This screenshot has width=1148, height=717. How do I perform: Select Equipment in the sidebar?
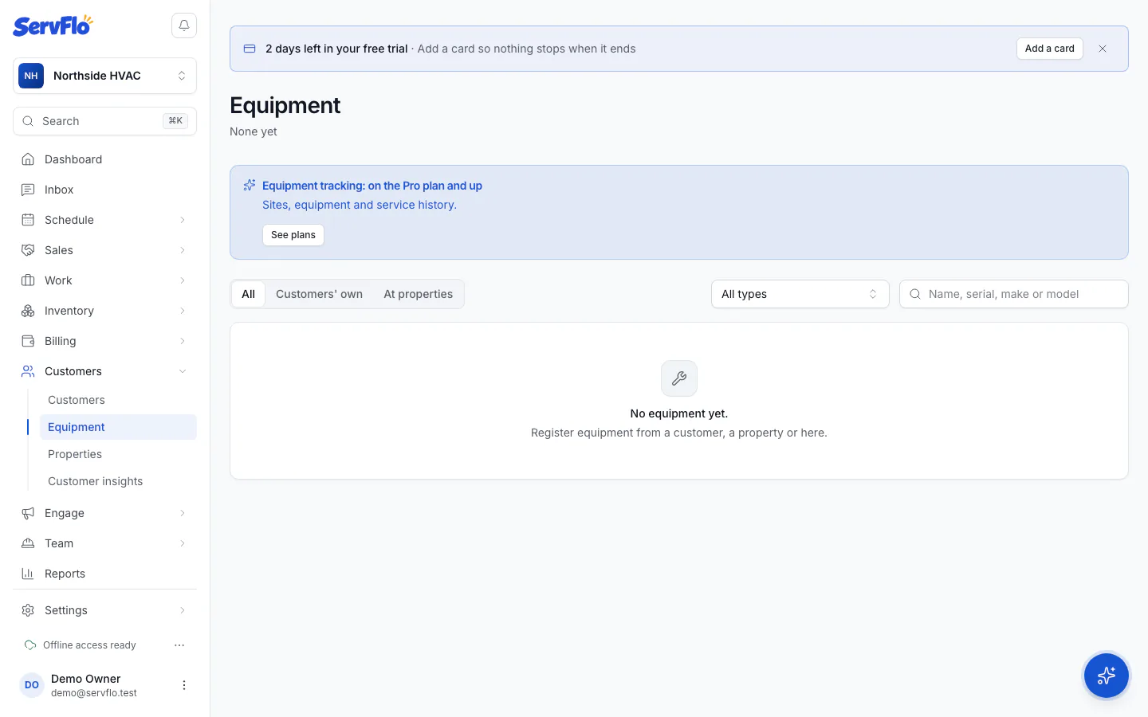point(118,427)
